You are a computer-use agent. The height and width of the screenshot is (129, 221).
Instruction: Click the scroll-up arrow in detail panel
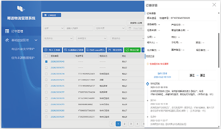click(x=219, y=13)
